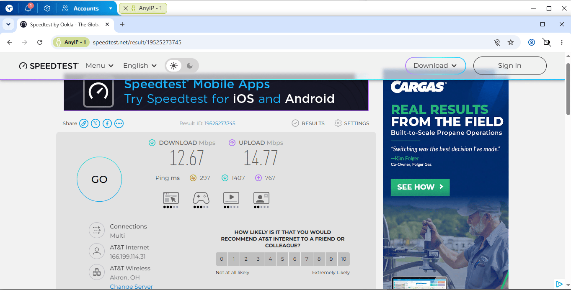Start the test with GO button
The image size is (571, 290).
click(99, 180)
